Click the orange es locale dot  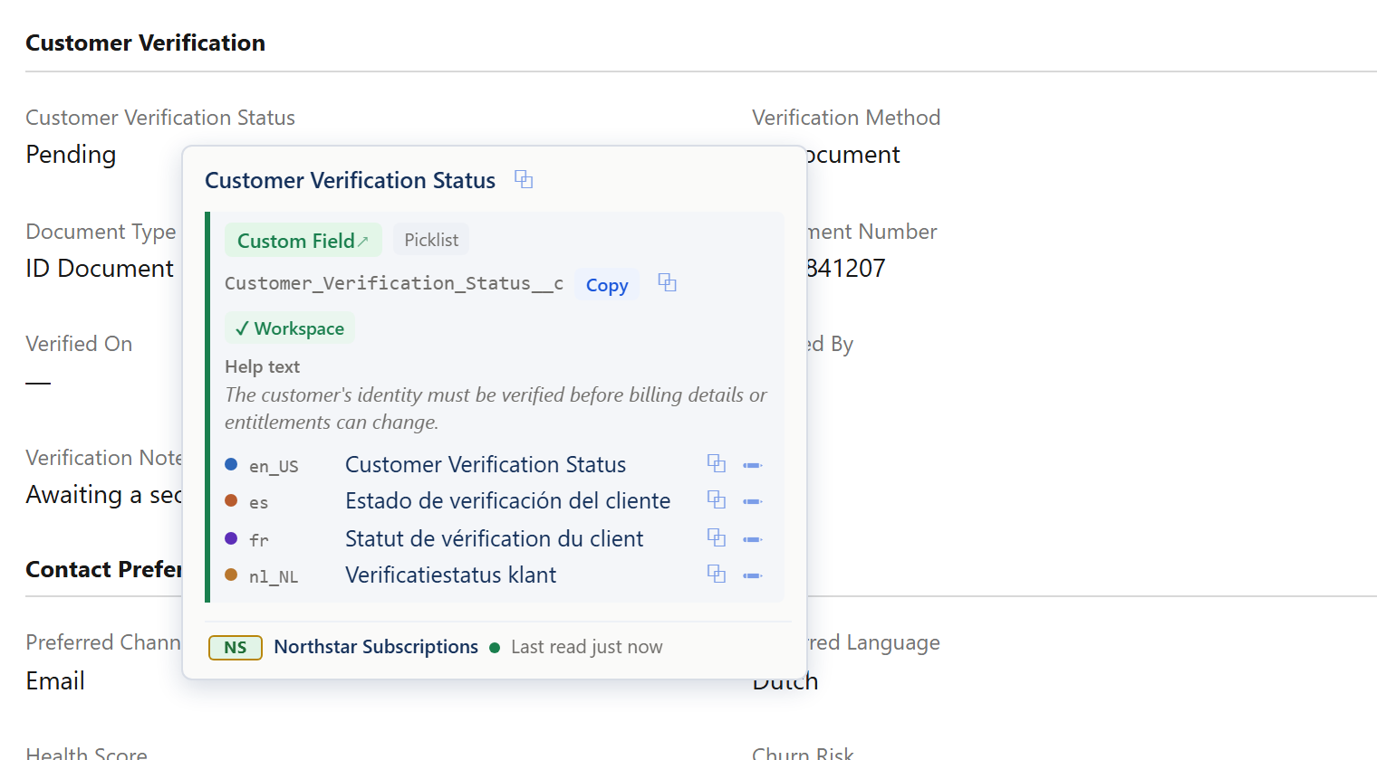click(x=231, y=500)
